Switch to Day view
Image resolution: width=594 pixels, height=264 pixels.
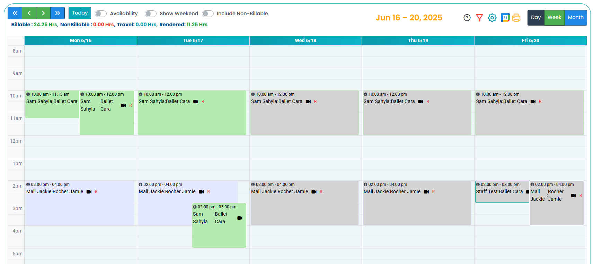pos(535,18)
